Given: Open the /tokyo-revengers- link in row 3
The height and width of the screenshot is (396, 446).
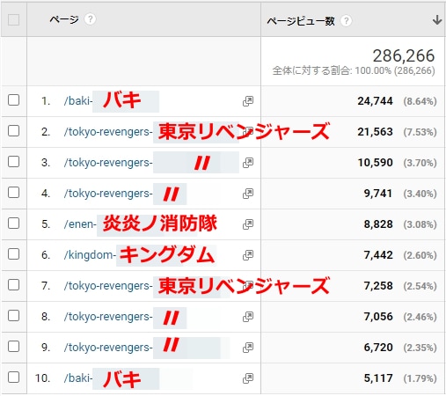Looking at the screenshot, I should [108, 163].
